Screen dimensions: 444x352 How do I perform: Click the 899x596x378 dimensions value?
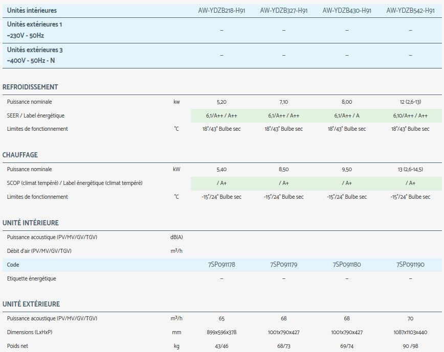coord(221,332)
